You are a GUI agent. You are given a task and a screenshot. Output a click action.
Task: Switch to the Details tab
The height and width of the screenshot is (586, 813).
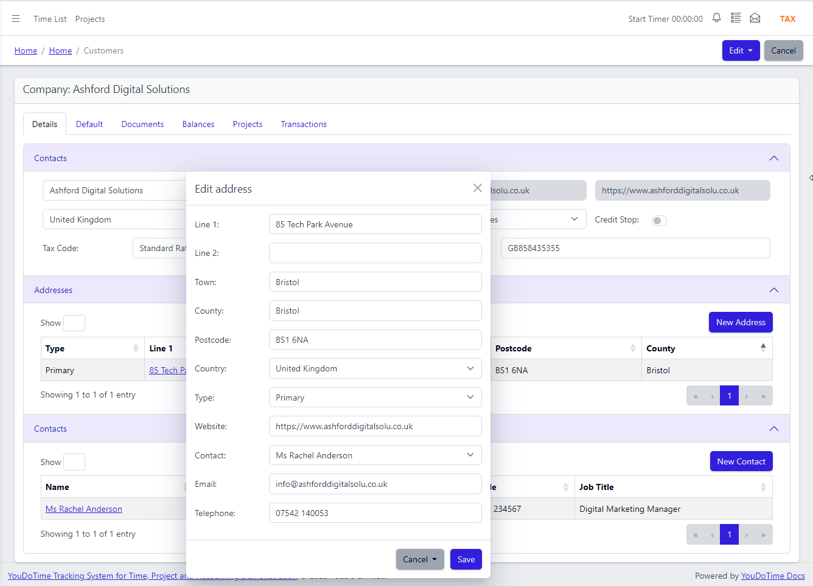point(45,124)
